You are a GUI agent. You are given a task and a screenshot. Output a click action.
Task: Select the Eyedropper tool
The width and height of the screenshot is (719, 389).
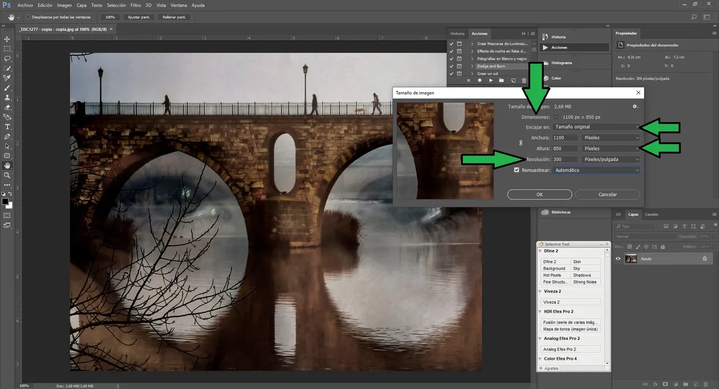pyautogui.click(x=7, y=78)
